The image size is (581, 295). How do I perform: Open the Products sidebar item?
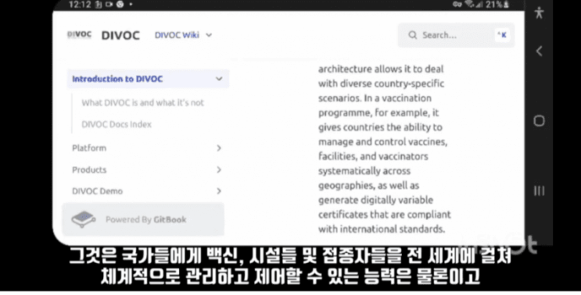click(148, 169)
